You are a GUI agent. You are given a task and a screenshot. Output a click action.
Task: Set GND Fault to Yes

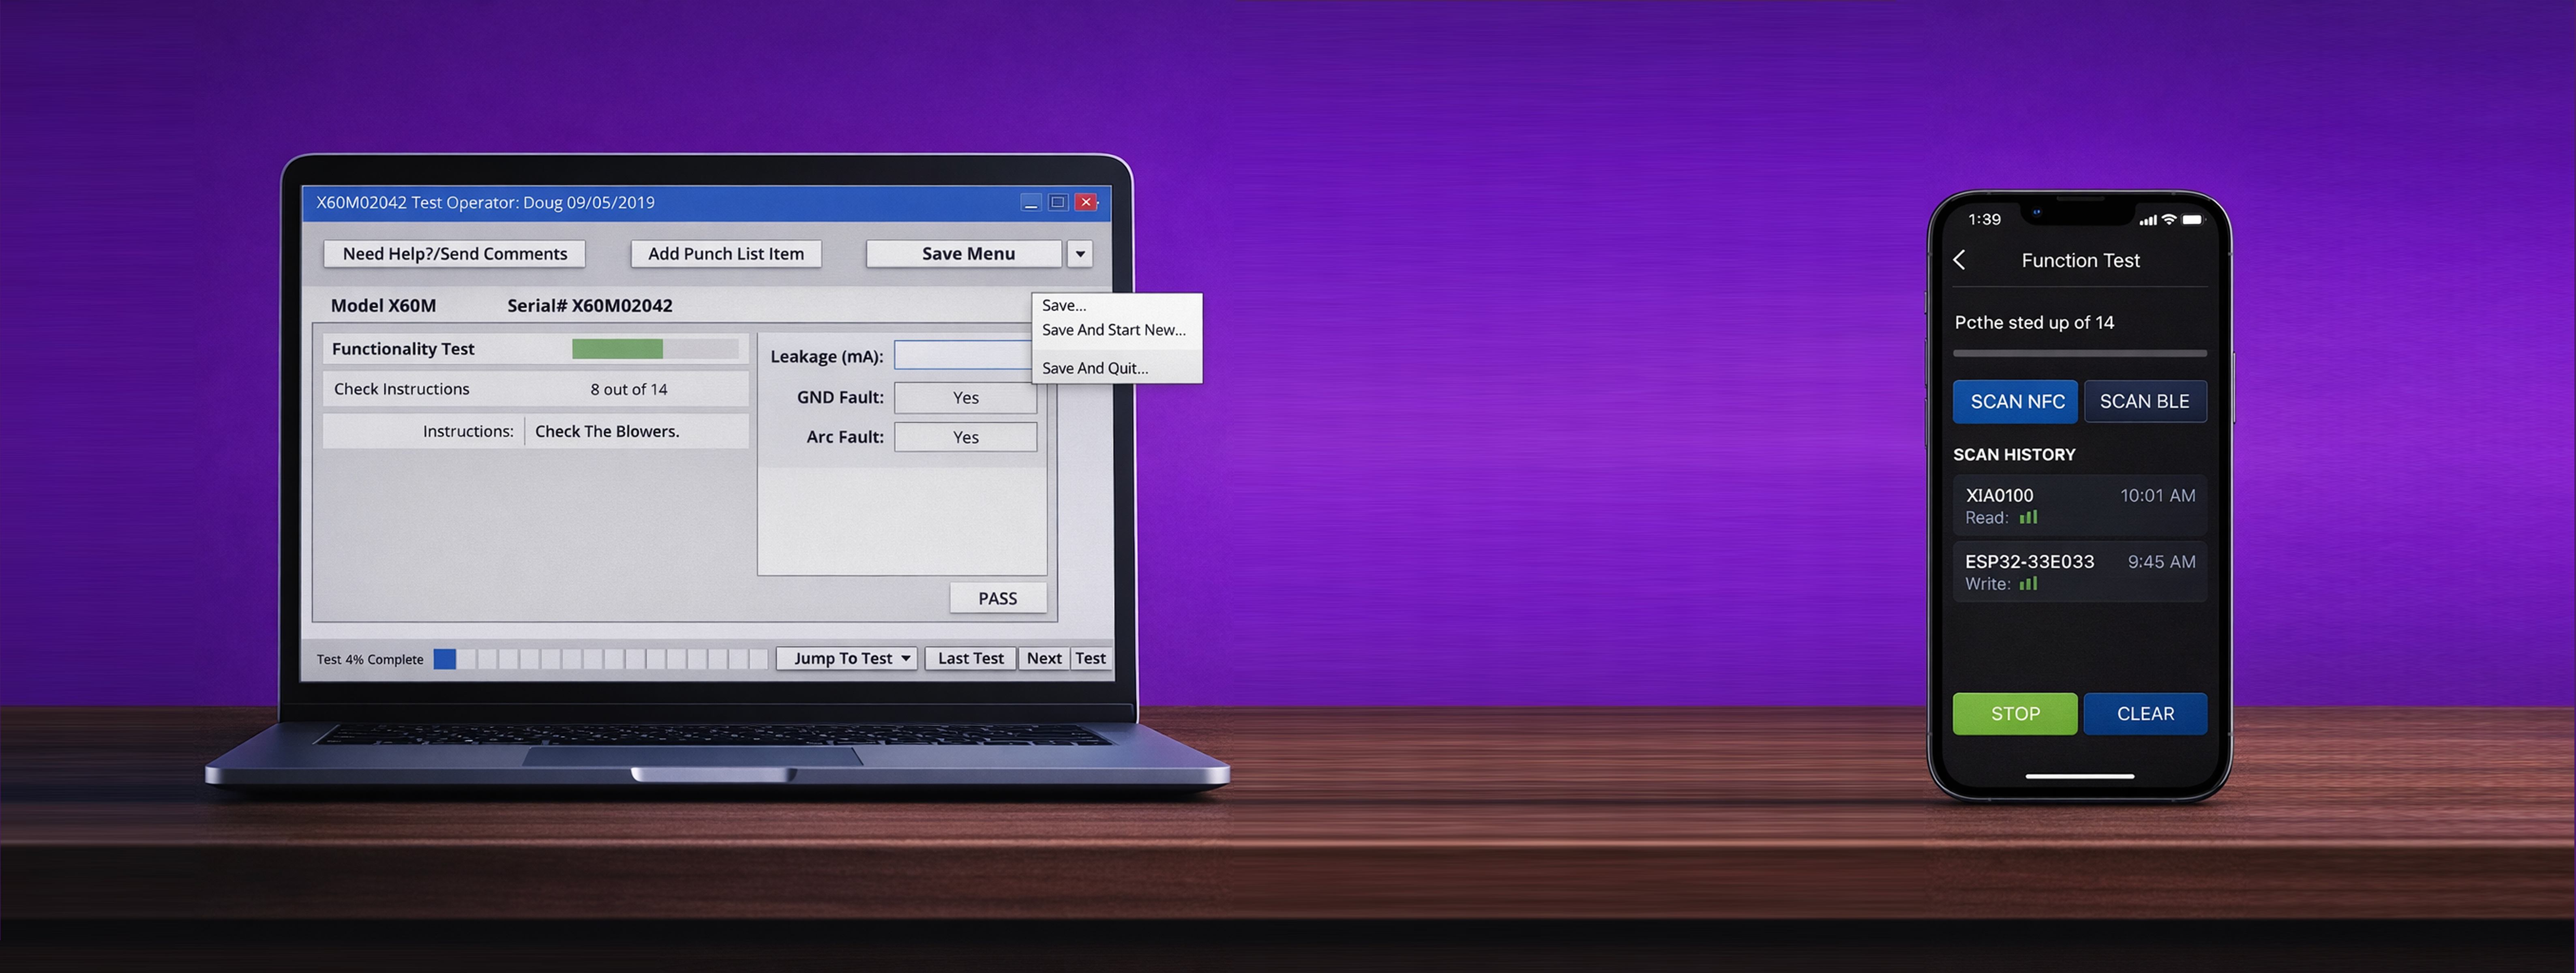coord(964,397)
